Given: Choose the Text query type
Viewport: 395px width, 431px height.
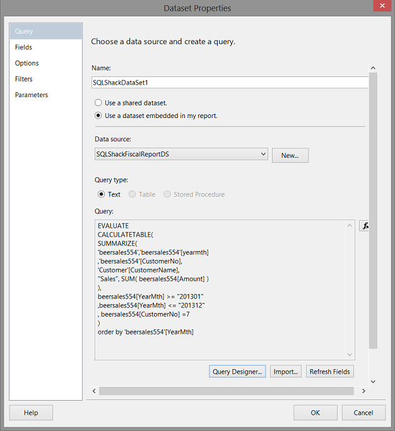Looking at the screenshot, I should coord(101,194).
